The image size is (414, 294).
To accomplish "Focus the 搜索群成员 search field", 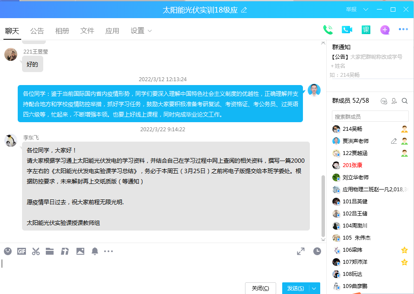I will pos(370,117).
